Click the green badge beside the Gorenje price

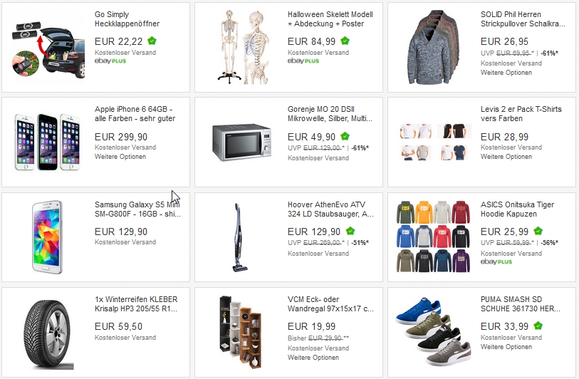click(x=345, y=136)
